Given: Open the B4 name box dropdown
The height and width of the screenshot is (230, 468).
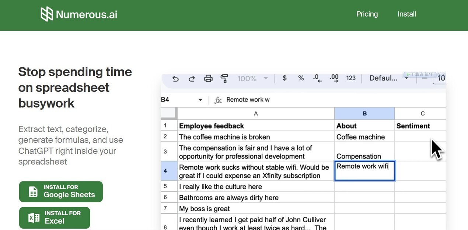Looking at the screenshot, I should pos(200,100).
